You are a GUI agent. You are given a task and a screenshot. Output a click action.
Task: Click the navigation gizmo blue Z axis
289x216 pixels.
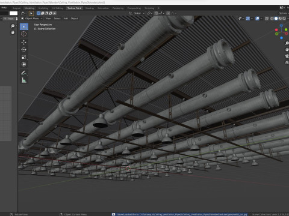(x=281, y=26)
